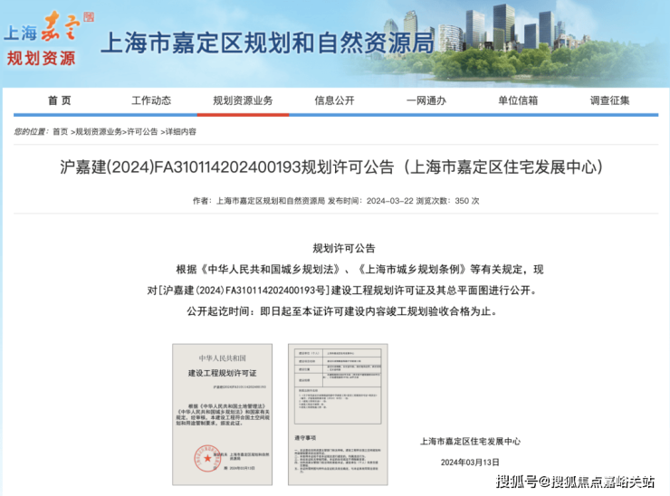This screenshot has height=496, width=670.
Task: Click the author 上海市嘉定区规划和自然资源局 text
Action: pyautogui.click(x=271, y=201)
